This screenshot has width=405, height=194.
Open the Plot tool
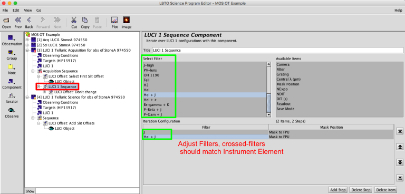114,20
